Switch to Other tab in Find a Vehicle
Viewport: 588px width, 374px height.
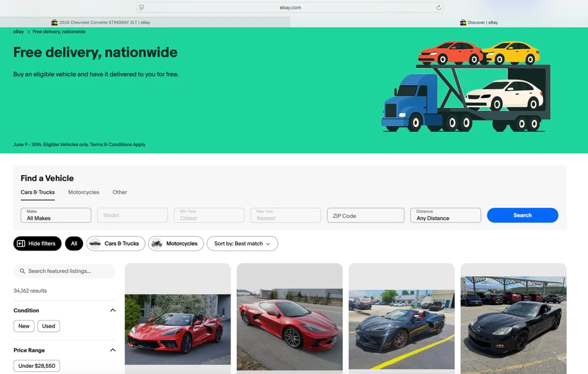point(119,192)
